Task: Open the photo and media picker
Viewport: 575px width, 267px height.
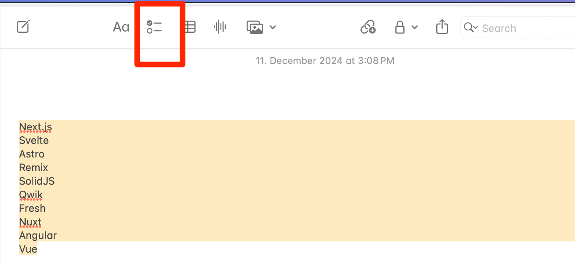Action: coord(255,27)
